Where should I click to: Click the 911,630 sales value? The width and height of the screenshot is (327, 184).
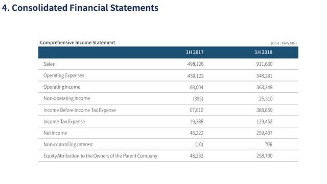264,64
